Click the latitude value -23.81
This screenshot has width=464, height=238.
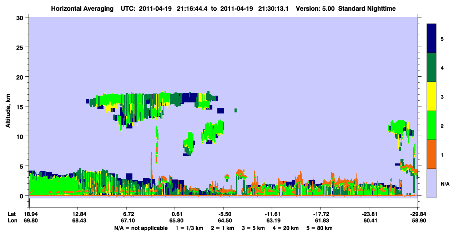[x=369, y=214]
